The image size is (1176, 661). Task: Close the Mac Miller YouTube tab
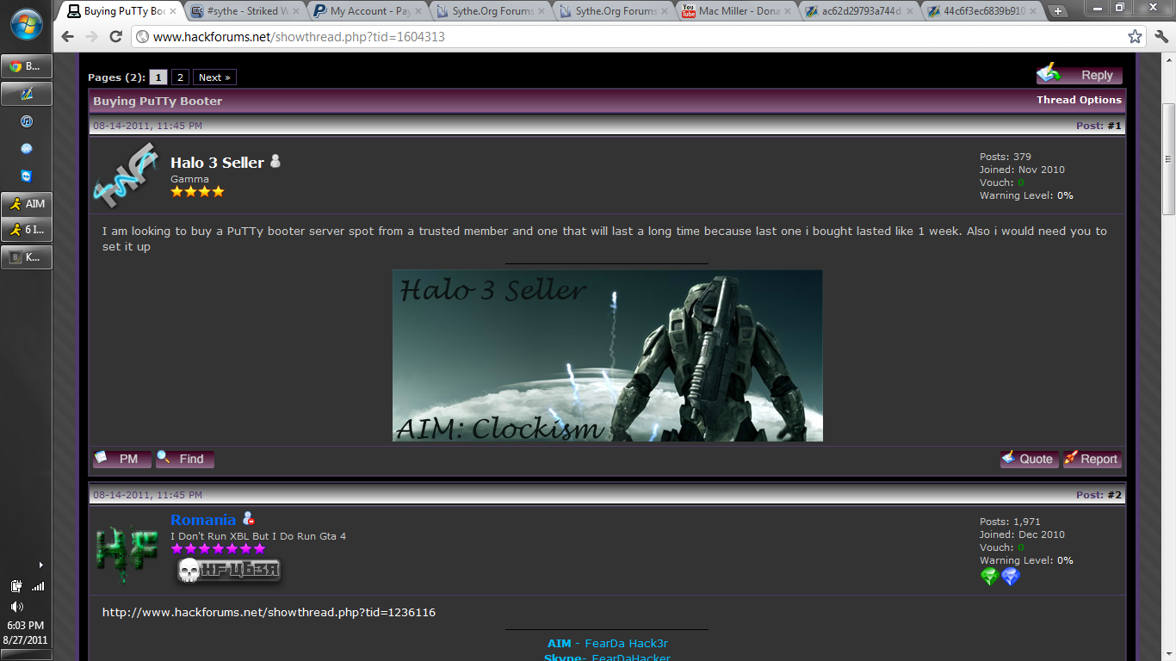pyautogui.click(x=786, y=11)
